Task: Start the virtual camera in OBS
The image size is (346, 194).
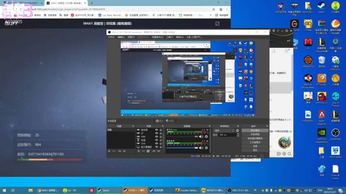Action: coord(255,138)
